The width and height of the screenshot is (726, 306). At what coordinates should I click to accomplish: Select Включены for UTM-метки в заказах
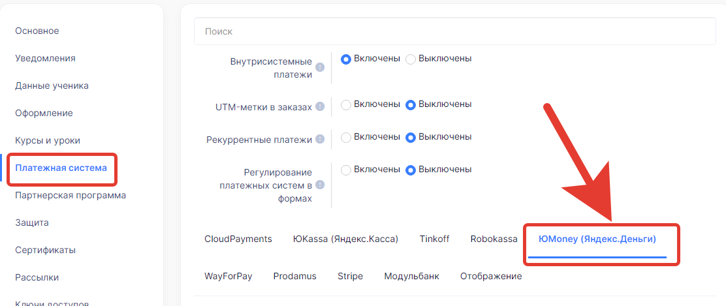coord(346,105)
